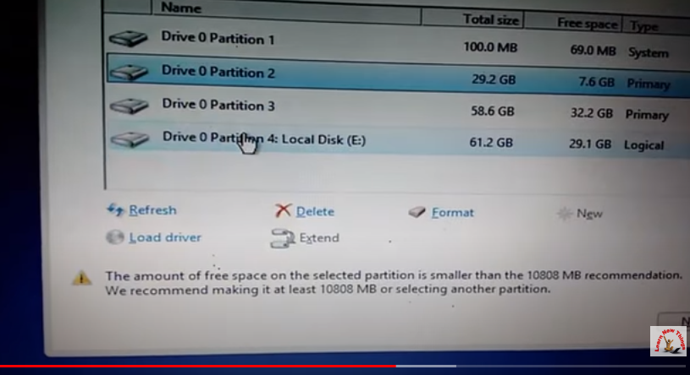
Task: Sort by the Type column header
Action: point(655,26)
